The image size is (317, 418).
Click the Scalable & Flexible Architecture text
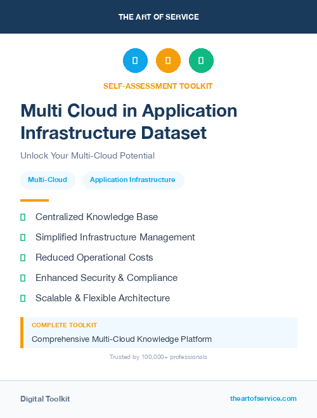click(103, 298)
